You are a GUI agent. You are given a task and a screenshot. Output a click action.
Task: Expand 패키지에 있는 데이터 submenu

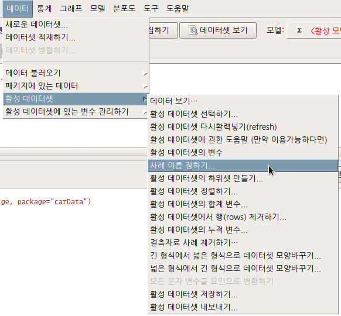coord(76,86)
